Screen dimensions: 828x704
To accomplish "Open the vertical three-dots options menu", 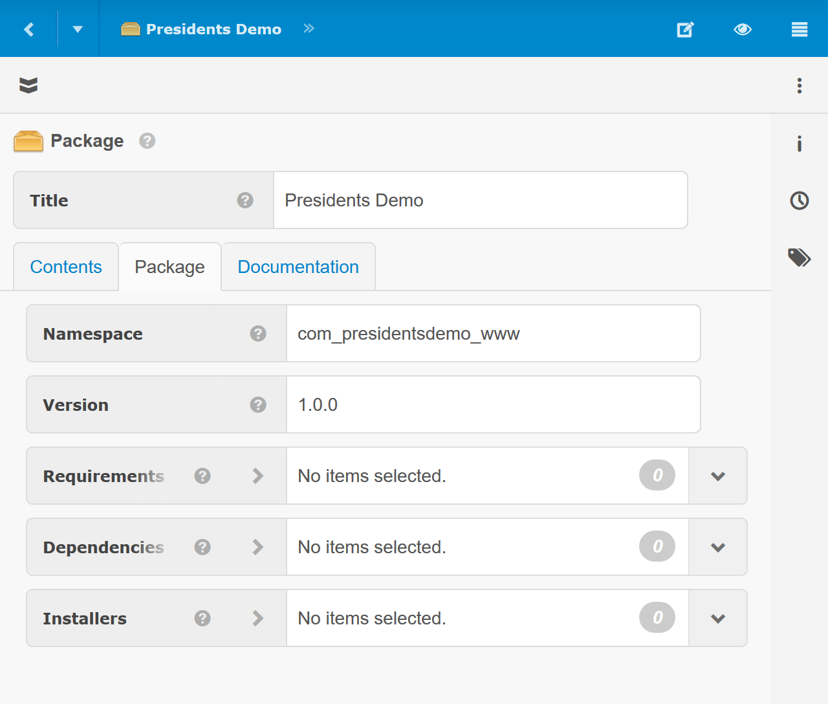I will pyautogui.click(x=800, y=85).
